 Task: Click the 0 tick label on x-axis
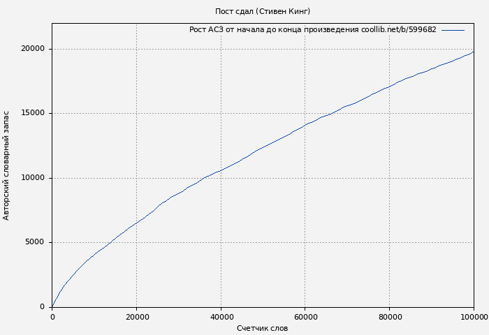click(x=52, y=317)
